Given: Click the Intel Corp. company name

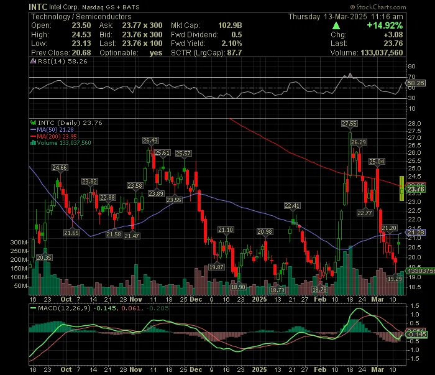Looking at the screenshot, I should tap(65, 7).
